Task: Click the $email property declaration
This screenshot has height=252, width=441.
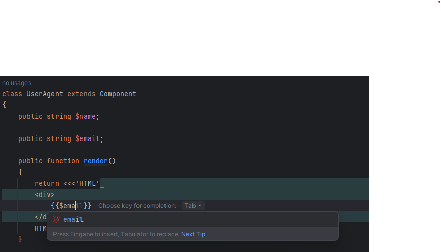Action: click(x=88, y=138)
